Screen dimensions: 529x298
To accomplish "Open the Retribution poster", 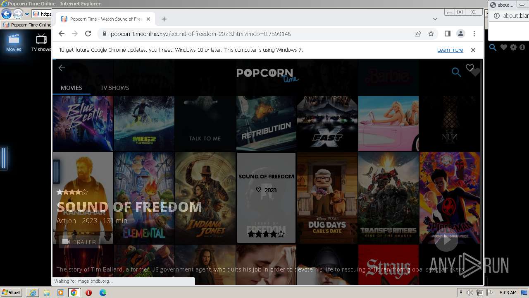I will 266,123.
